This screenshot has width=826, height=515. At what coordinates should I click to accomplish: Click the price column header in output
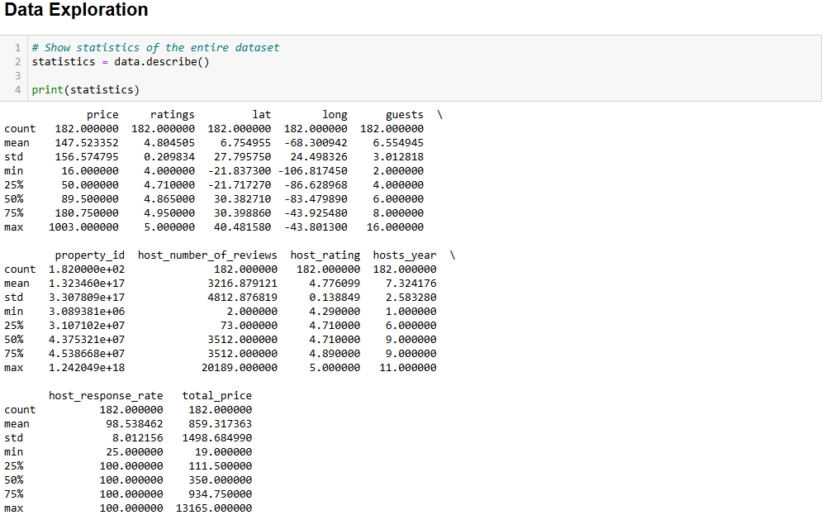(102, 115)
